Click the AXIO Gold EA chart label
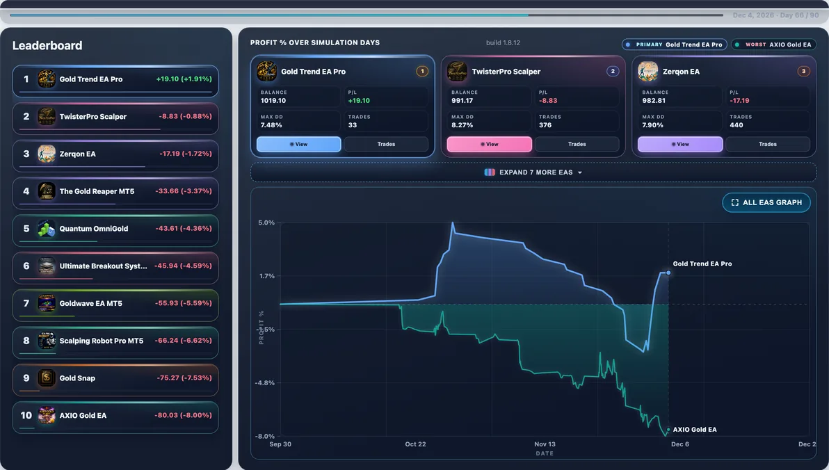Image resolution: width=829 pixels, height=470 pixels. coord(695,430)
